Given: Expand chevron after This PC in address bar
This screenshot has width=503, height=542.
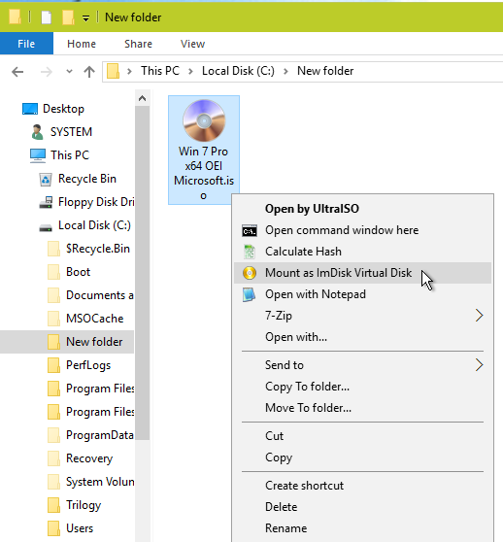Looking at the screenshot, I should click(x=190, y=72).
